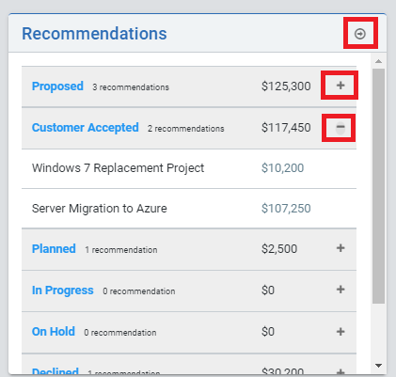
Task: Click scrollbar down arrow
Action: click(x=378, y=366)
